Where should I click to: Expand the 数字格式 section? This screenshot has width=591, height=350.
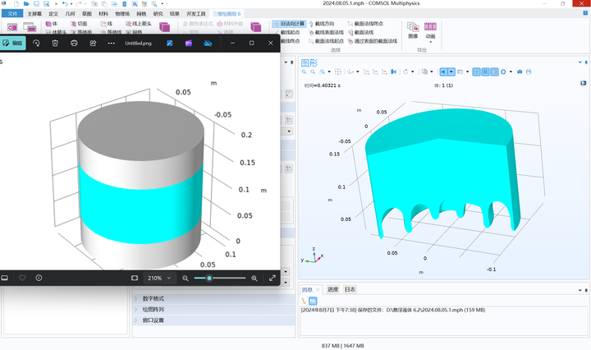click(153, 298)
